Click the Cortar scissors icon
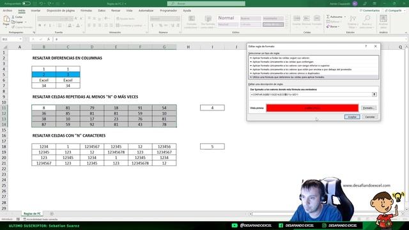 coord(13,17)
